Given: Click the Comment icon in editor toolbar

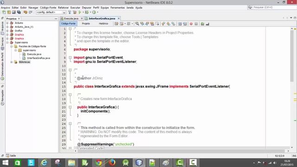Looking at the screenshot, I should point(202,24).
